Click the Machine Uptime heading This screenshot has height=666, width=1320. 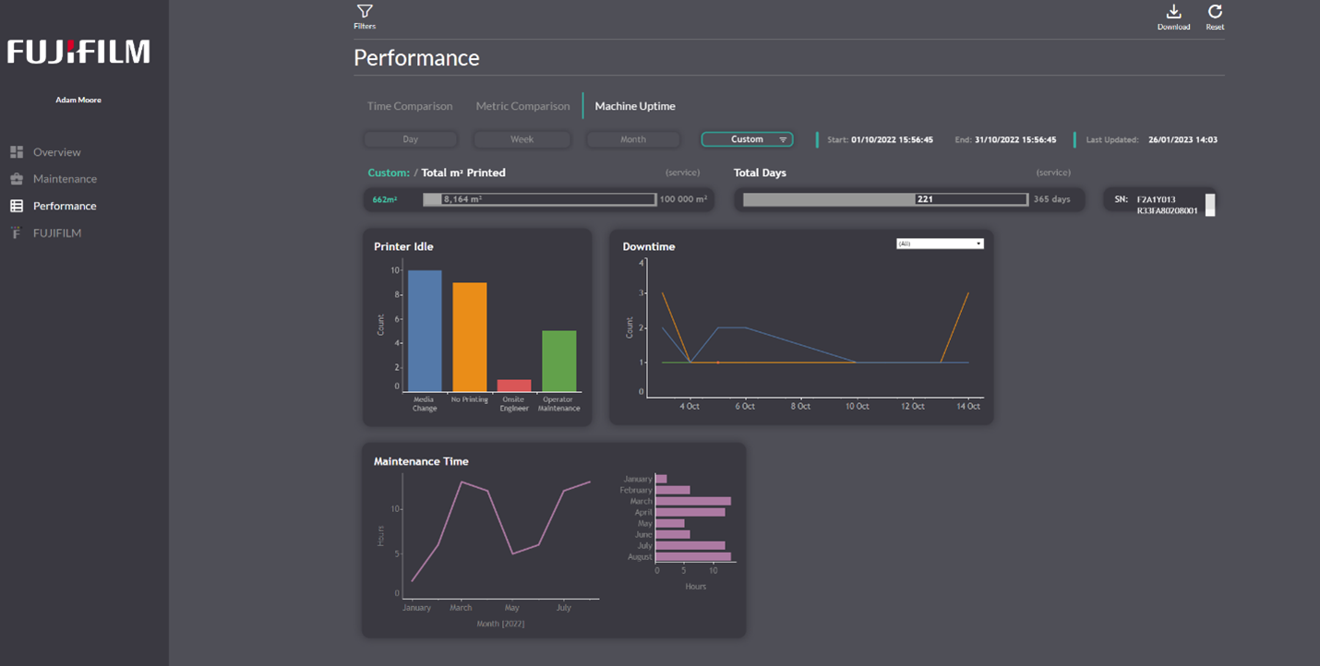click(634, 106)
